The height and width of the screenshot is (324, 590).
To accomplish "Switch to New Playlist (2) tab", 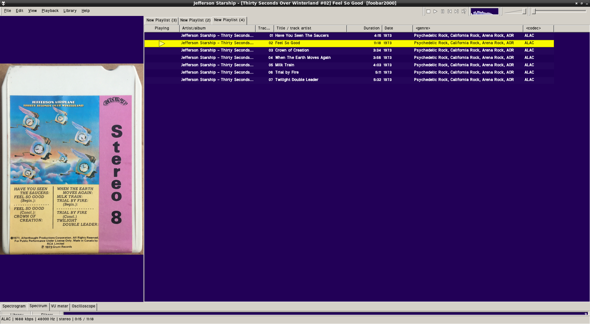I will coord(195,20).
